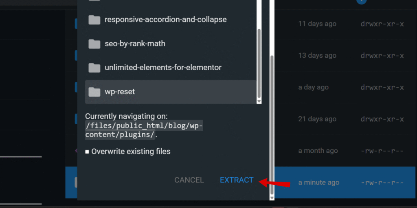Choose the wp-reset folder entry
Viewport: 417px width, 208px height.
[x=171, y=92]
